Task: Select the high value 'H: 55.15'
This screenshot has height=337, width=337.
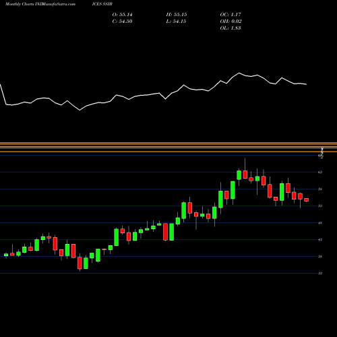Action: point(177,15)
